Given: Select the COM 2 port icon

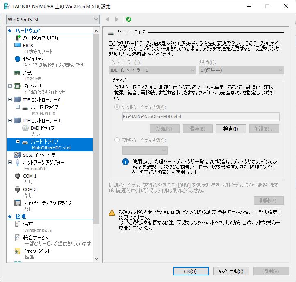Looking at the screenshot, I should 17,190.
